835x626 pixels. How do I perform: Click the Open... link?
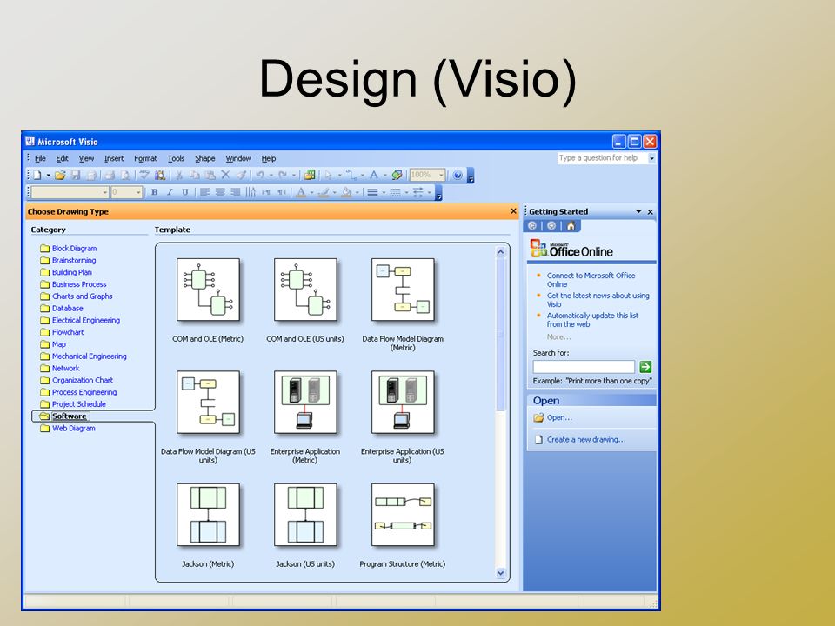(559, 417)
